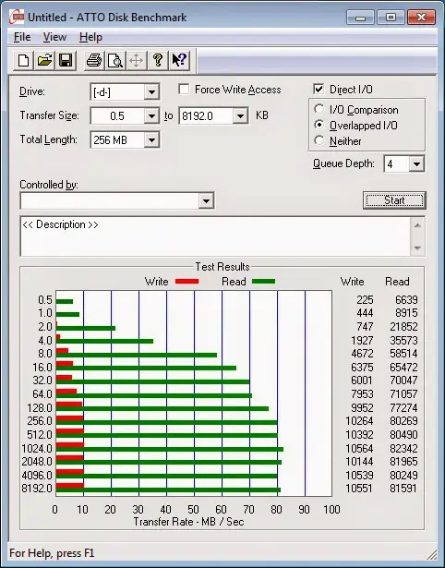Click the read value 6639
This screenshot has width=445, height=568.
406,300
